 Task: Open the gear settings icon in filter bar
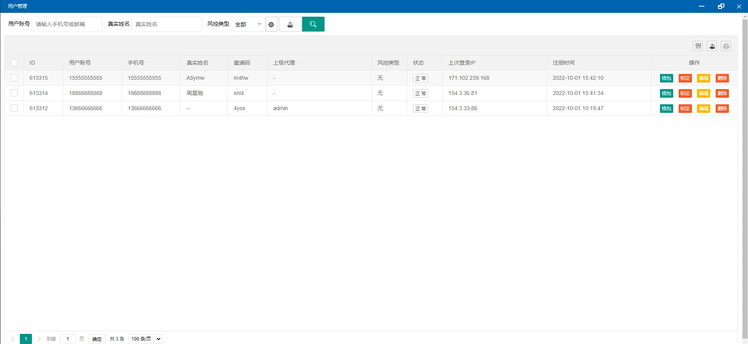pyautogui.click(x=271, y=24)
